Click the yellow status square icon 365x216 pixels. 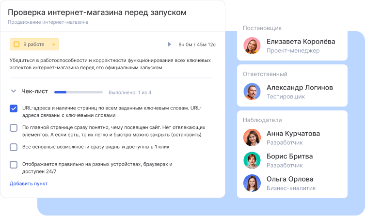pos(16,45)
